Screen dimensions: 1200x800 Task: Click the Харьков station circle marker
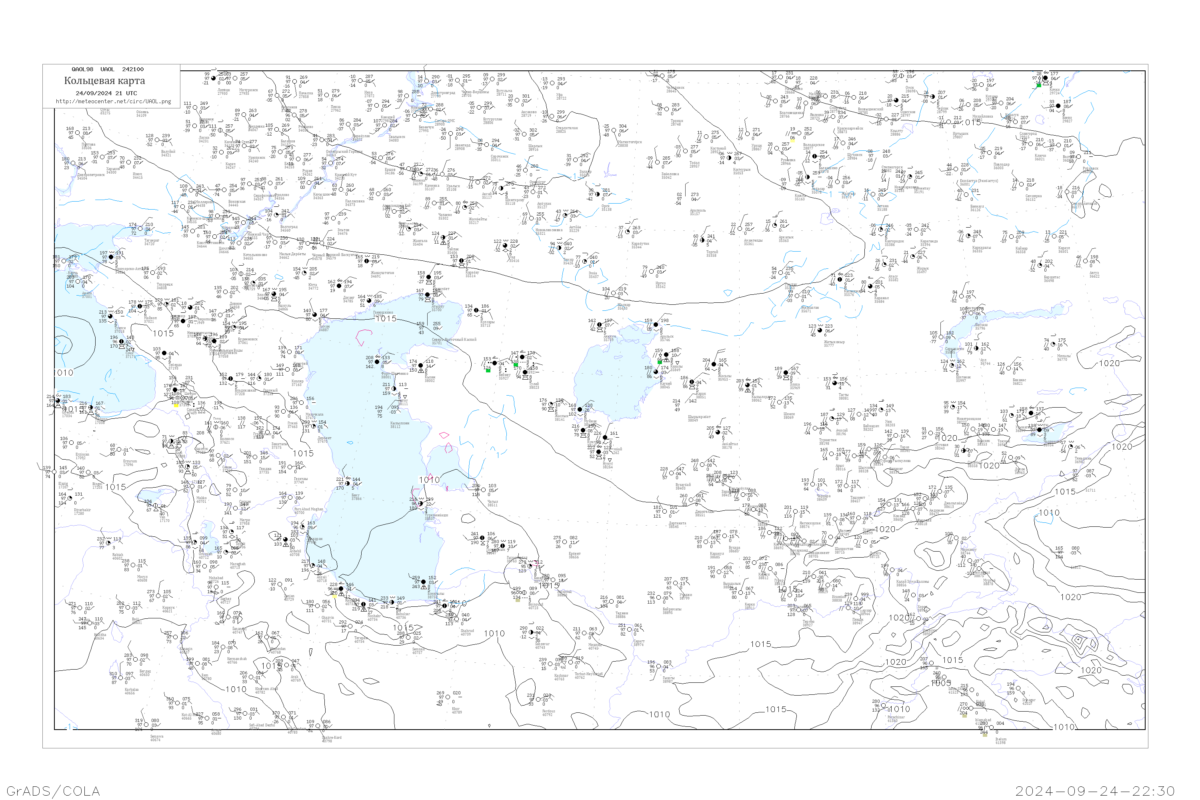coord(102,158)
